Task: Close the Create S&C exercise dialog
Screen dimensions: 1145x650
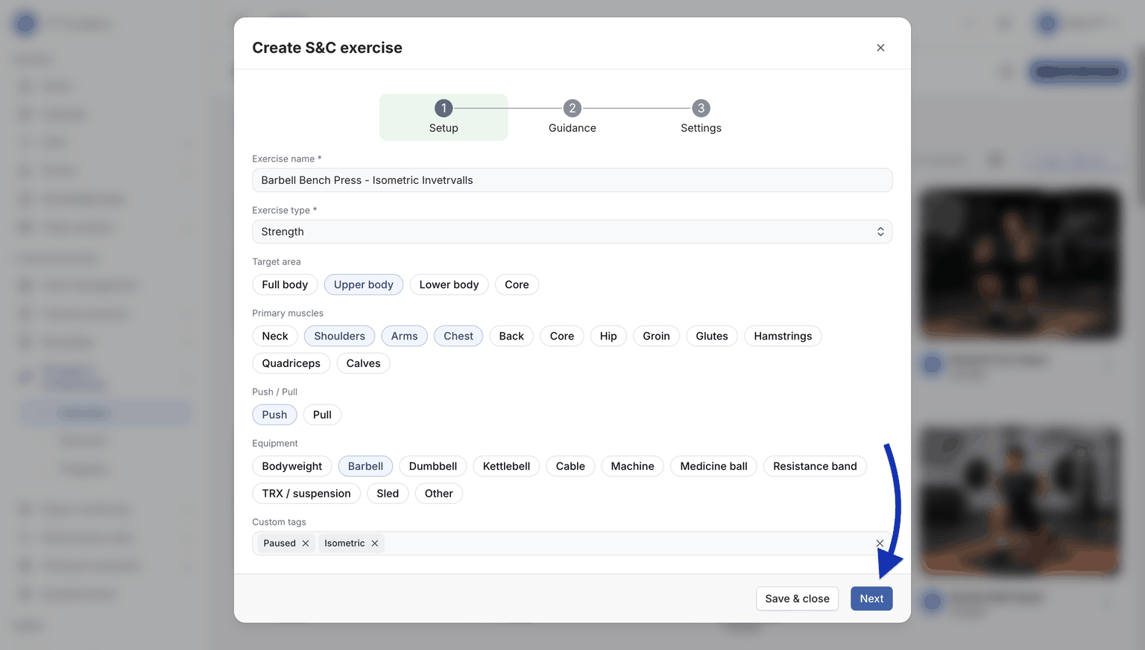Action: click(880, 48)
